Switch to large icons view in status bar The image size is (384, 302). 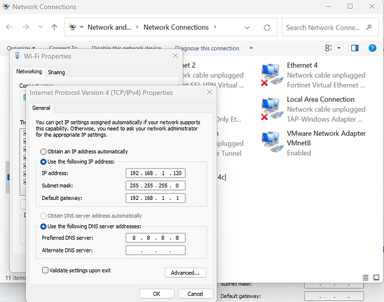tap(376, 277)
